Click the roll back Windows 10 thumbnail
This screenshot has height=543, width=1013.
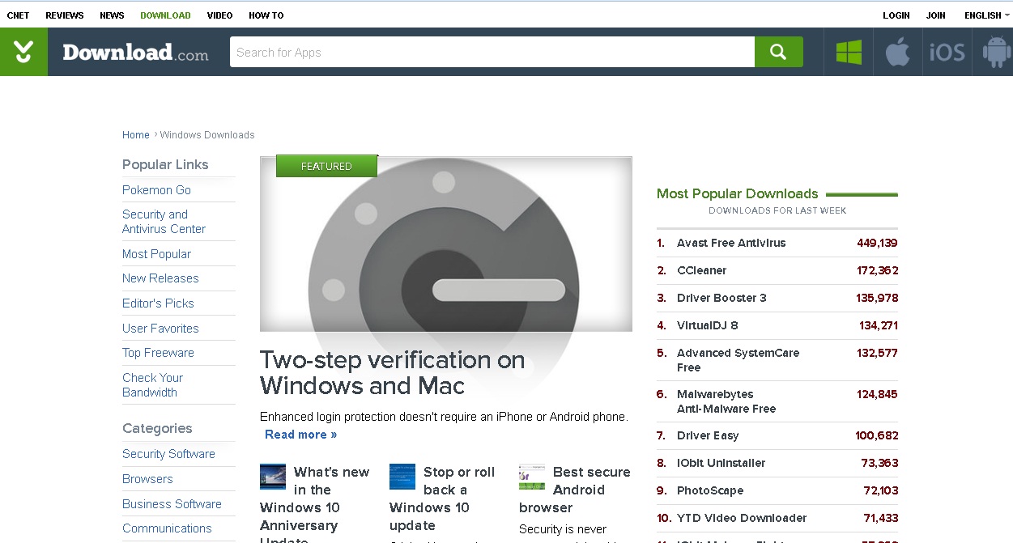(x=402, y=477)
